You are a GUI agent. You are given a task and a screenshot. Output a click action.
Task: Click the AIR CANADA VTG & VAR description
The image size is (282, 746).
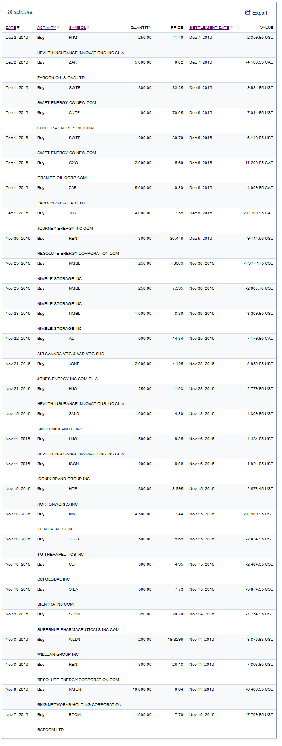pyautogui.click(x=70, y=354)
